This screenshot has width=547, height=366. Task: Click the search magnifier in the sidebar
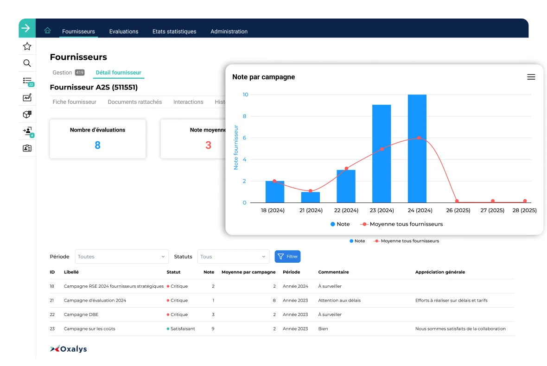pyautogui.click(x=27, y=63)
